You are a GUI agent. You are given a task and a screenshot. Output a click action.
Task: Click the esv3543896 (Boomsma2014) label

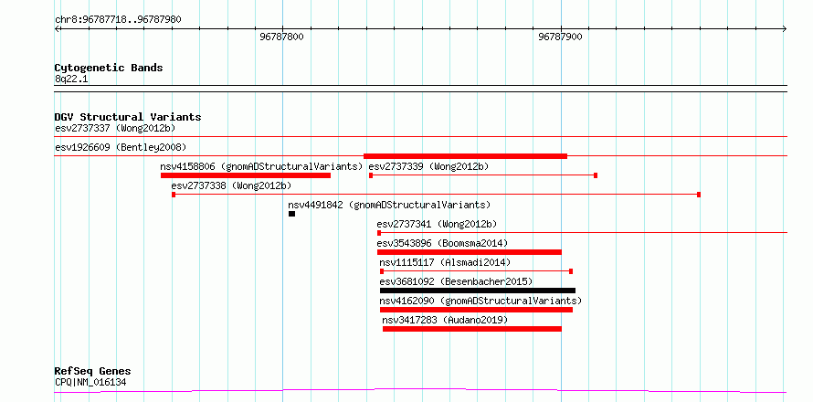pyautogui.click(x=442, y=243)
